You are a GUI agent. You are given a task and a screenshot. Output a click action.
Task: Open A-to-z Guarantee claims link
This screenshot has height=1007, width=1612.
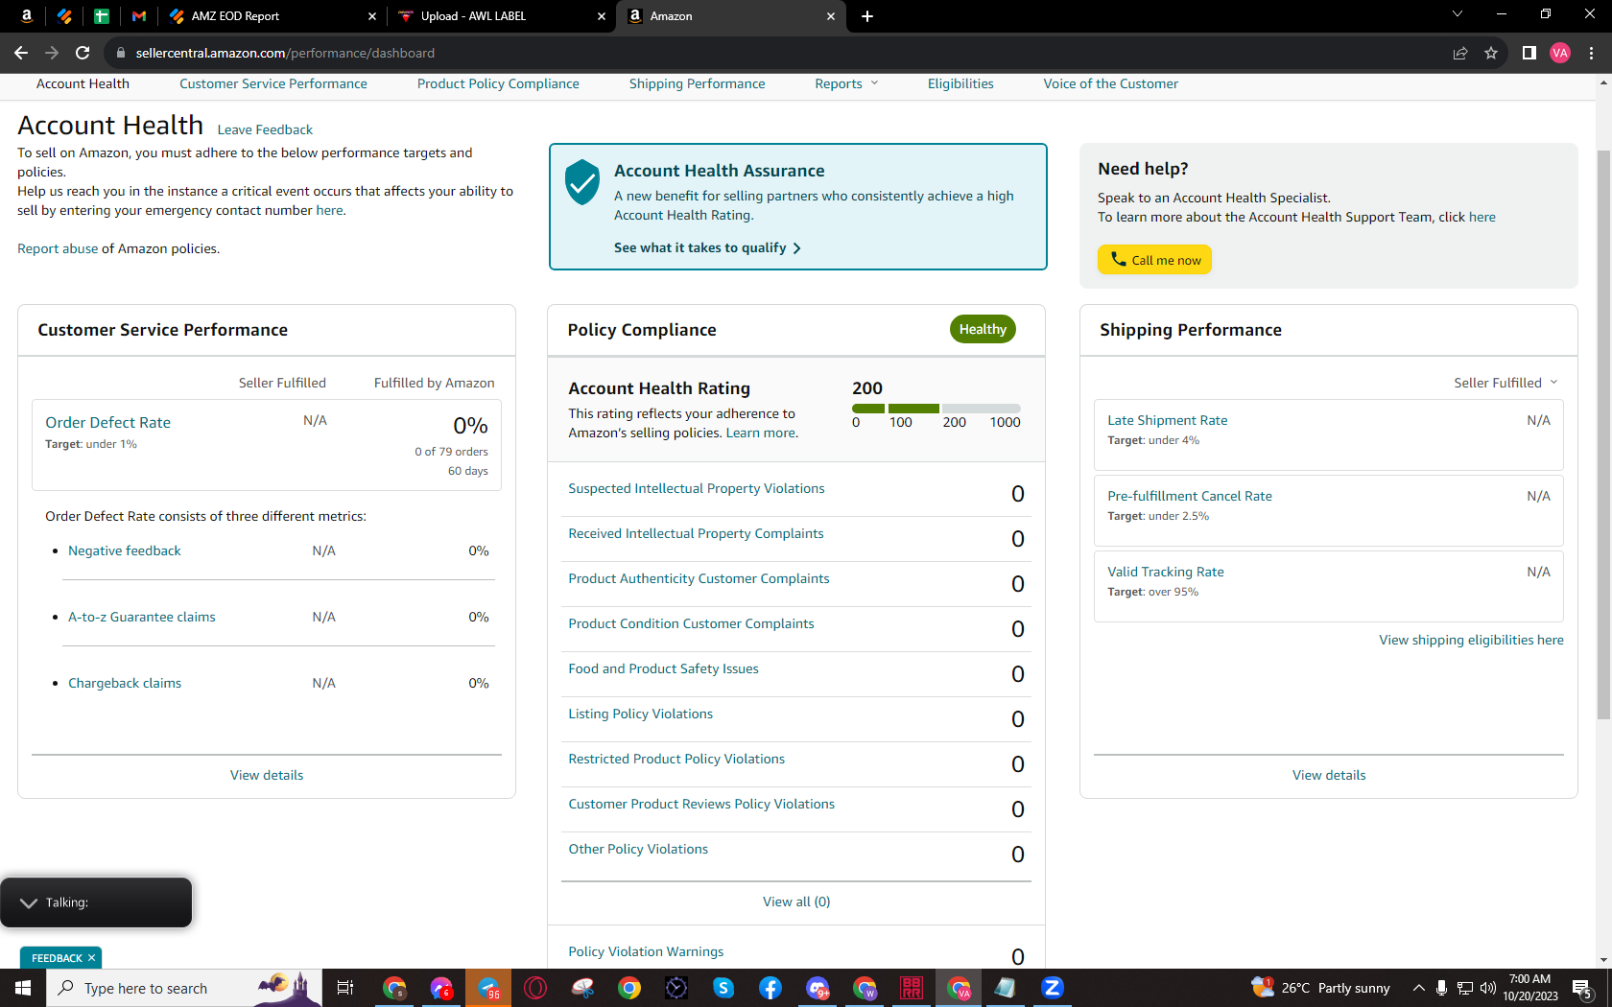click(142, 617)
